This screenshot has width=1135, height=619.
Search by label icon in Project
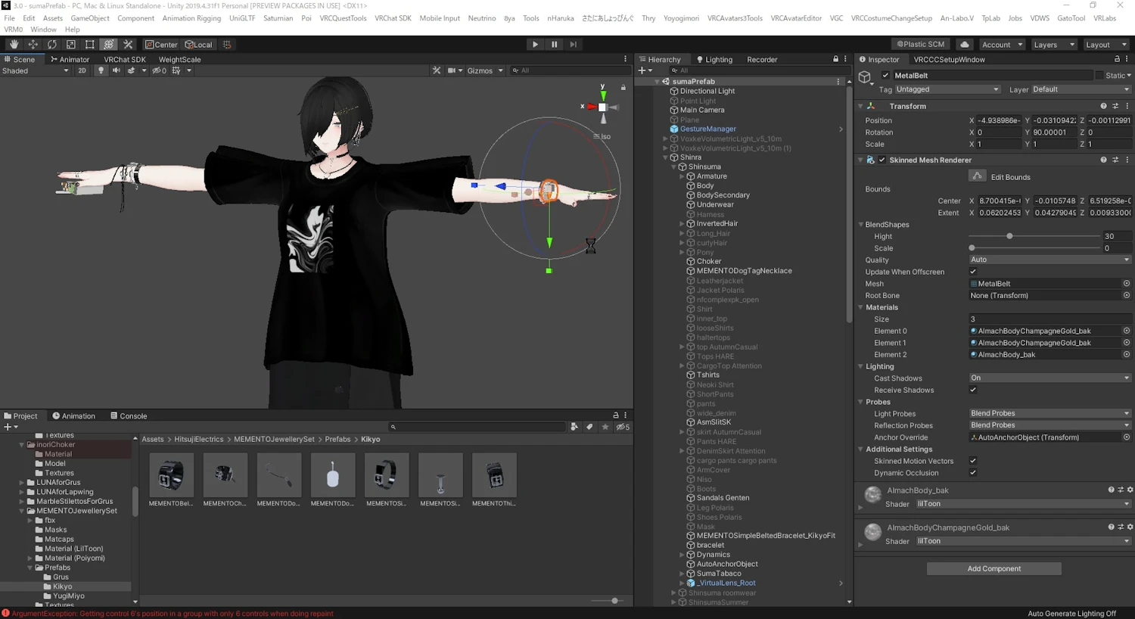(x=589, y=427)
